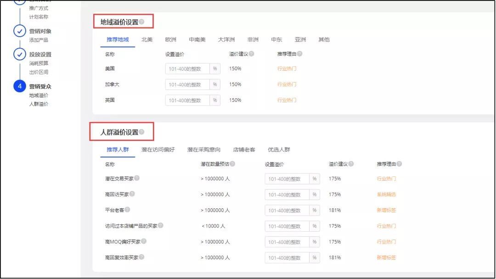Go to 添加产品 sidebar item

click(x=39, y=40)
